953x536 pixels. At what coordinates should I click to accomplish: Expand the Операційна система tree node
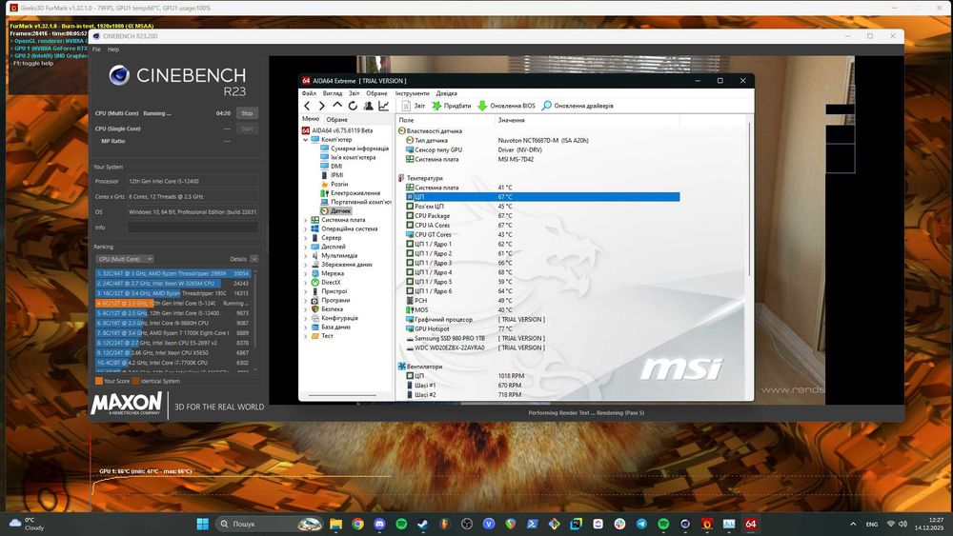click(x=306, y=228)
